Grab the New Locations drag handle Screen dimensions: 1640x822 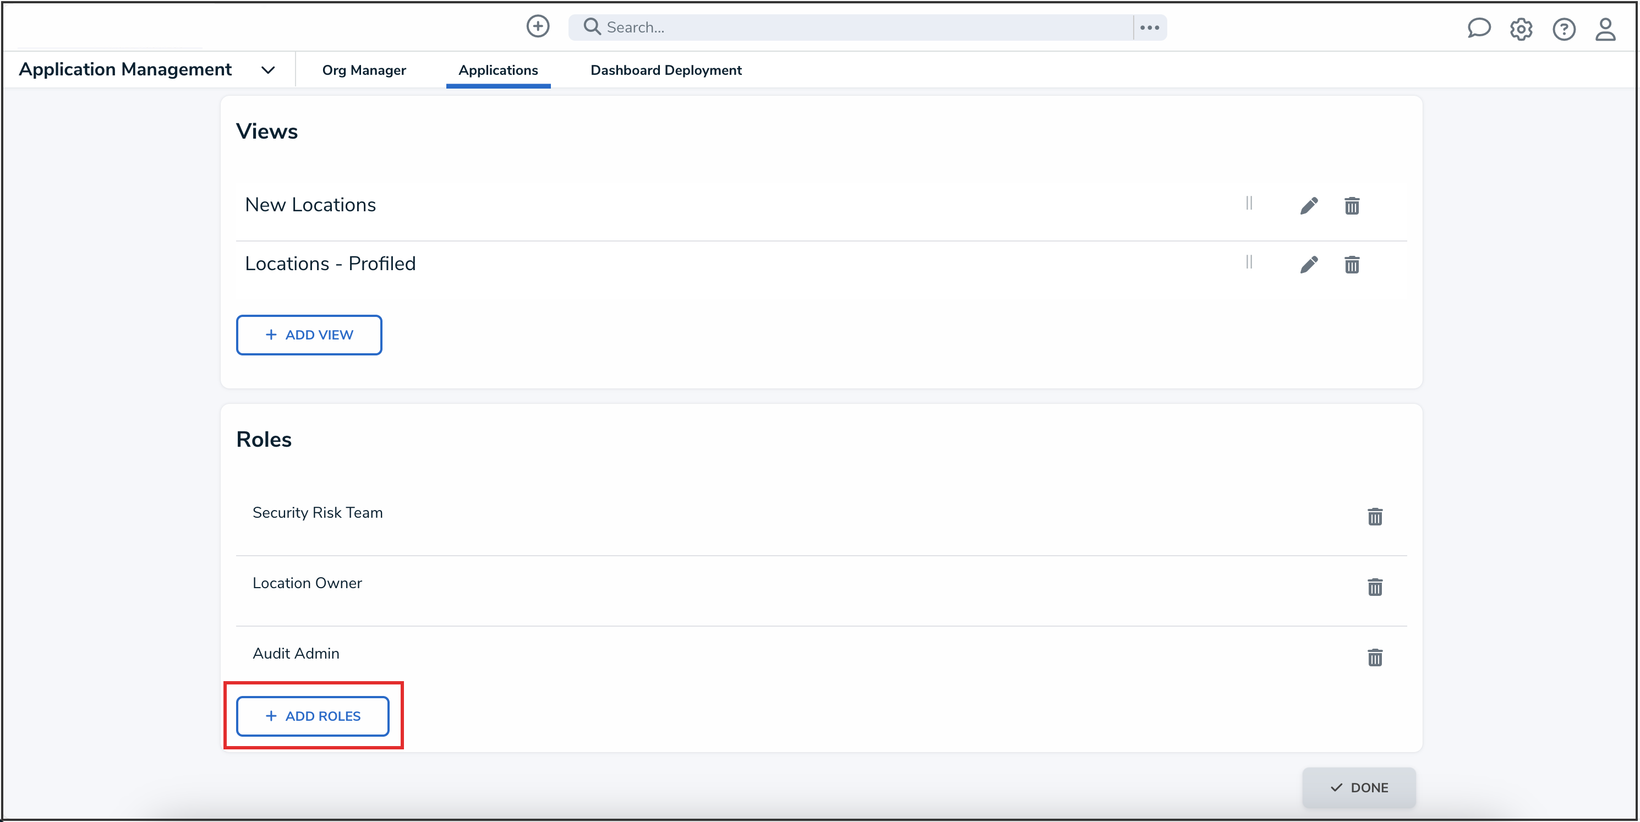[1249, 203]
